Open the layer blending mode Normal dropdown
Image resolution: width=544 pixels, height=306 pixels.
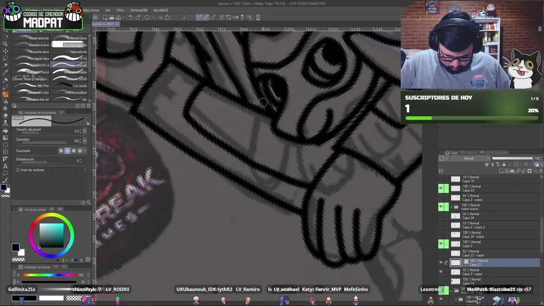(x=471, y=159)
